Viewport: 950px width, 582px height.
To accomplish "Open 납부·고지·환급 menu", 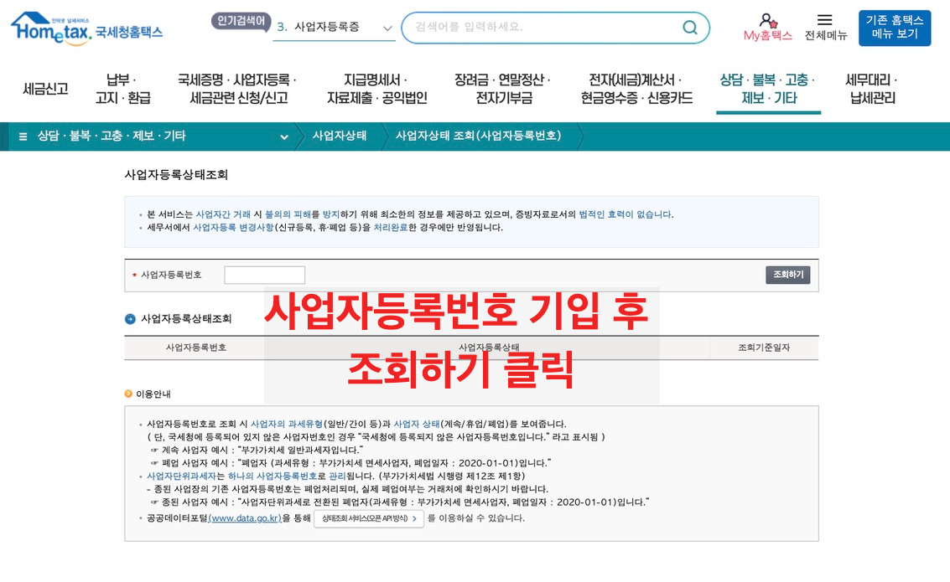I will tap(122, 89).
